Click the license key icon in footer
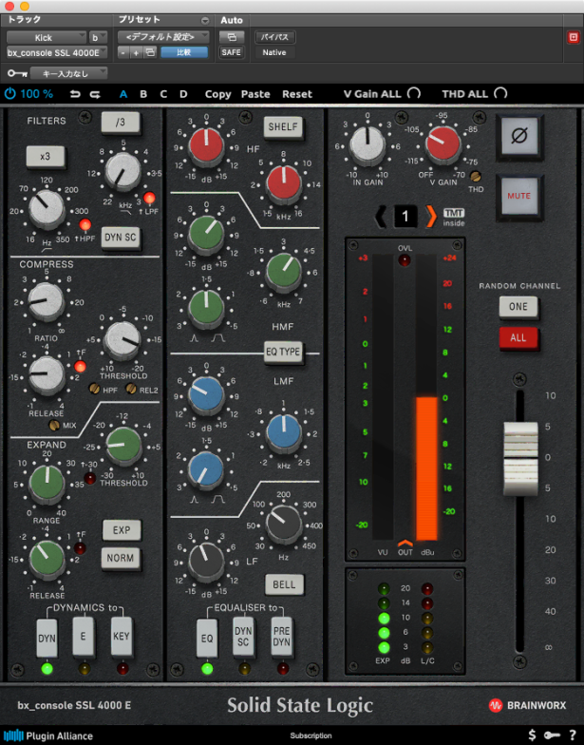 tap(552, 735)
